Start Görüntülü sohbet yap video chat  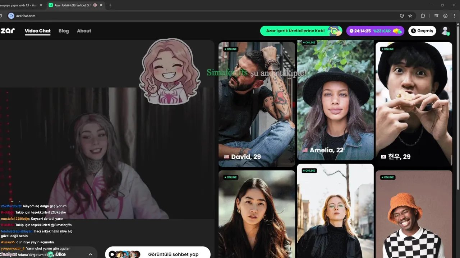click(158, 252)
